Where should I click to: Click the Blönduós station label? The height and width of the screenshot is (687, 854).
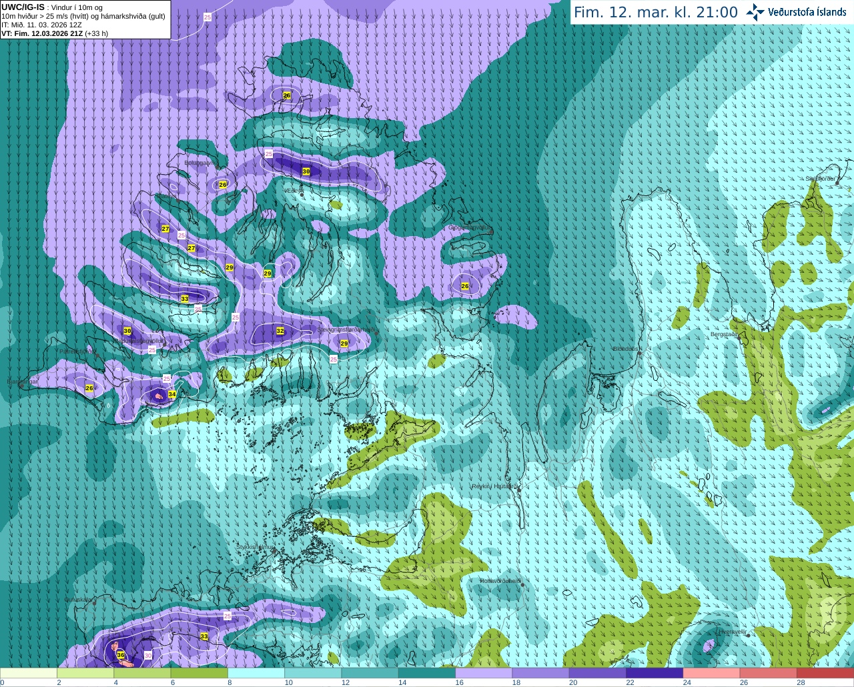626,349
